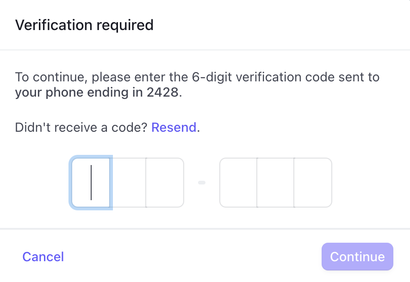Click the fourth digit code box
410x282 pixels.
coord(238,183)
